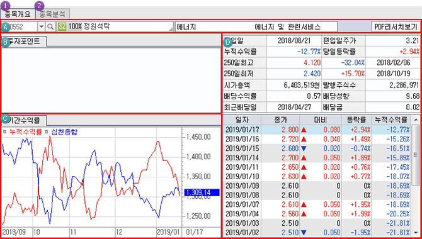Switch to the 종목분석 tab
The image size is (422, 239).
[53, 14]
